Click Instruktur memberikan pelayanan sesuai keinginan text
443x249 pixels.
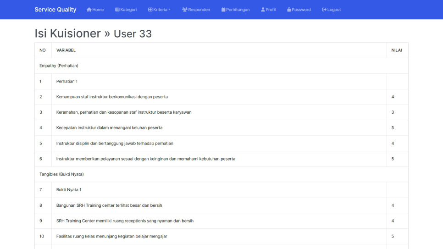[x=146, y=159]
